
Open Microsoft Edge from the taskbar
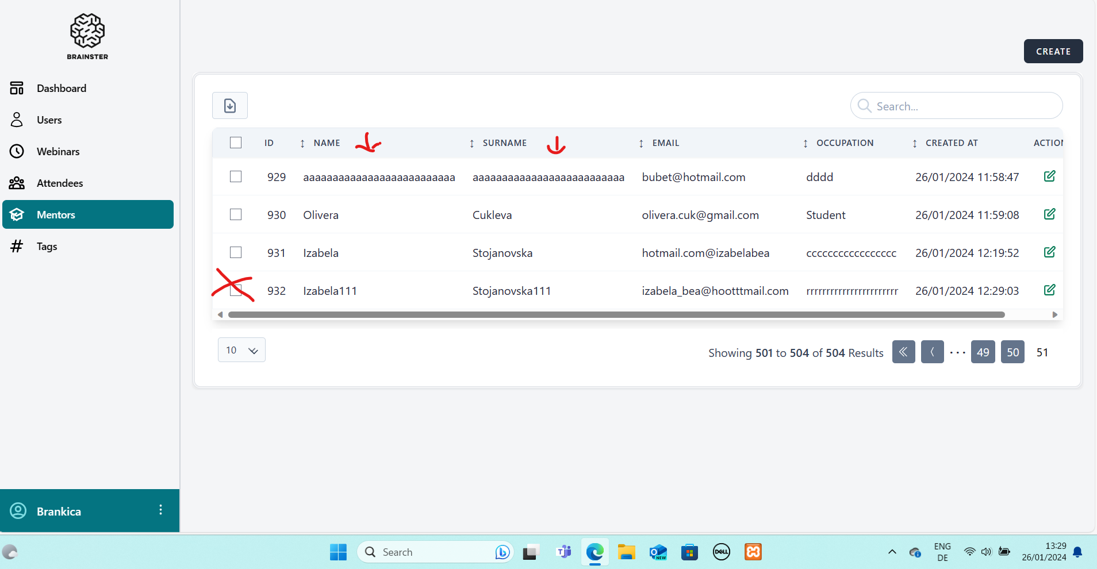[594, 552]
